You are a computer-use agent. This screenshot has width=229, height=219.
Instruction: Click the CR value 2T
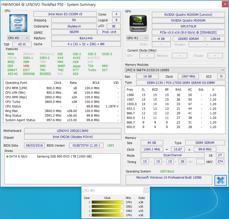(220, 155)
